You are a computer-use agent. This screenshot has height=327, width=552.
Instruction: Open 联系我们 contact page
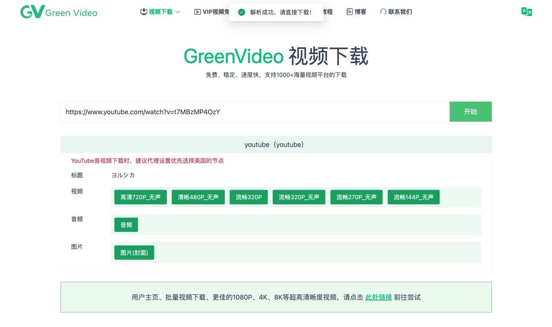coord(396,12)
